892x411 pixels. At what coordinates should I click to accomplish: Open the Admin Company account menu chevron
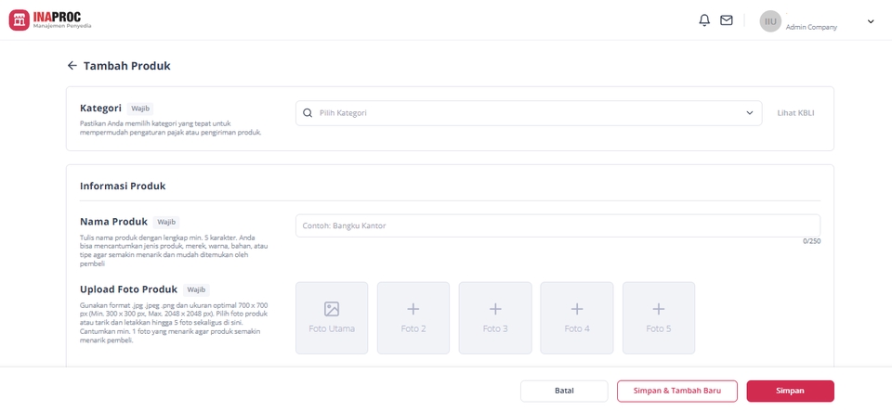[x=871, y=21]
